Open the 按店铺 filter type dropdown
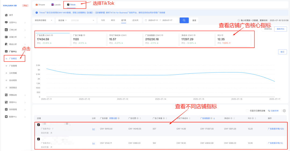 [x=63, y=20]
